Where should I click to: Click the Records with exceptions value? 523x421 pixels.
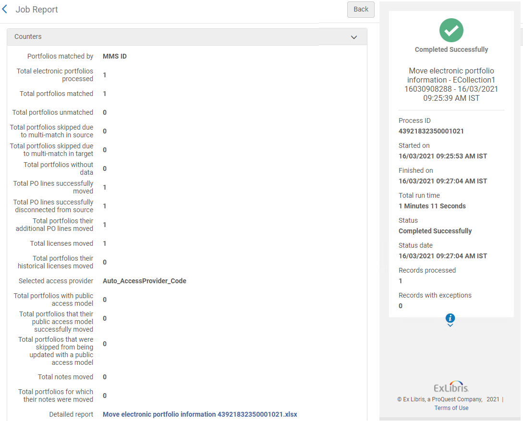tap(400, 306)
